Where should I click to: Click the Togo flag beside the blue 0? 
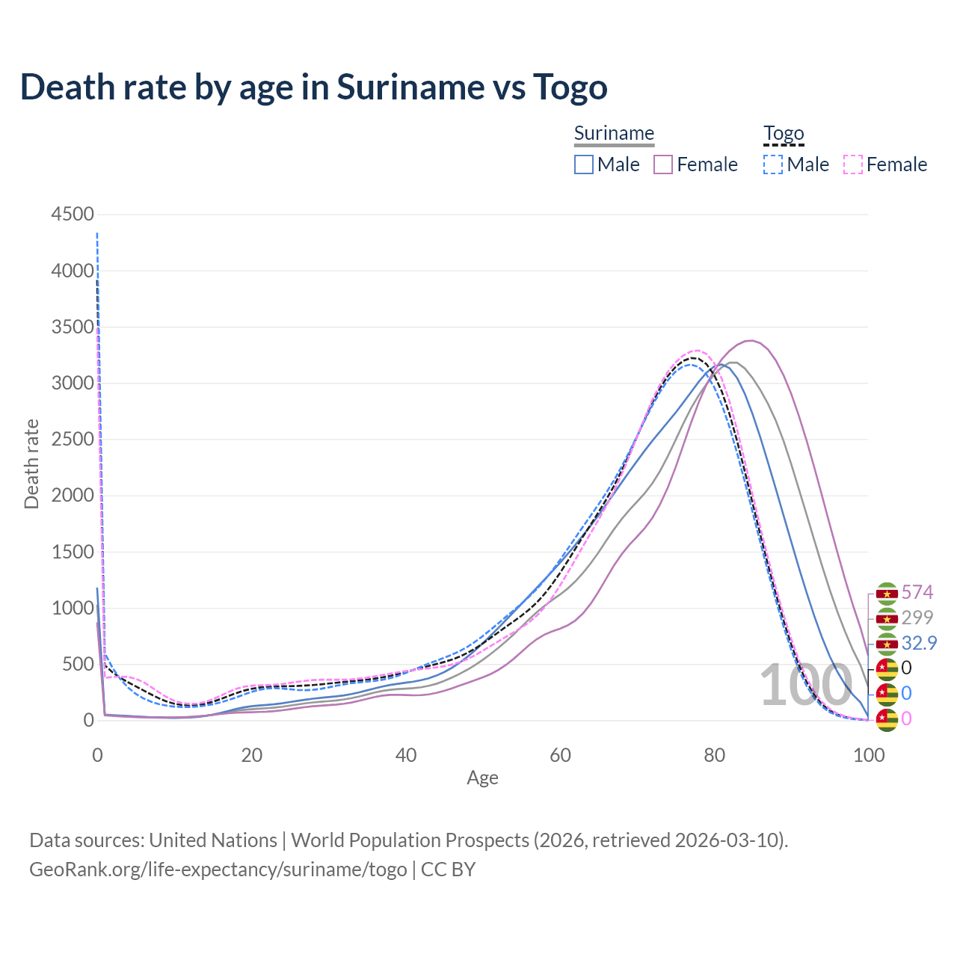[887, 694]
